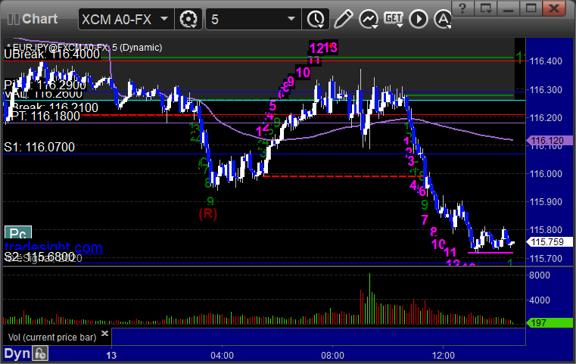Click the 13 date label on time axis
Viewport: 576px width, 364px height.
pos(111,356)
